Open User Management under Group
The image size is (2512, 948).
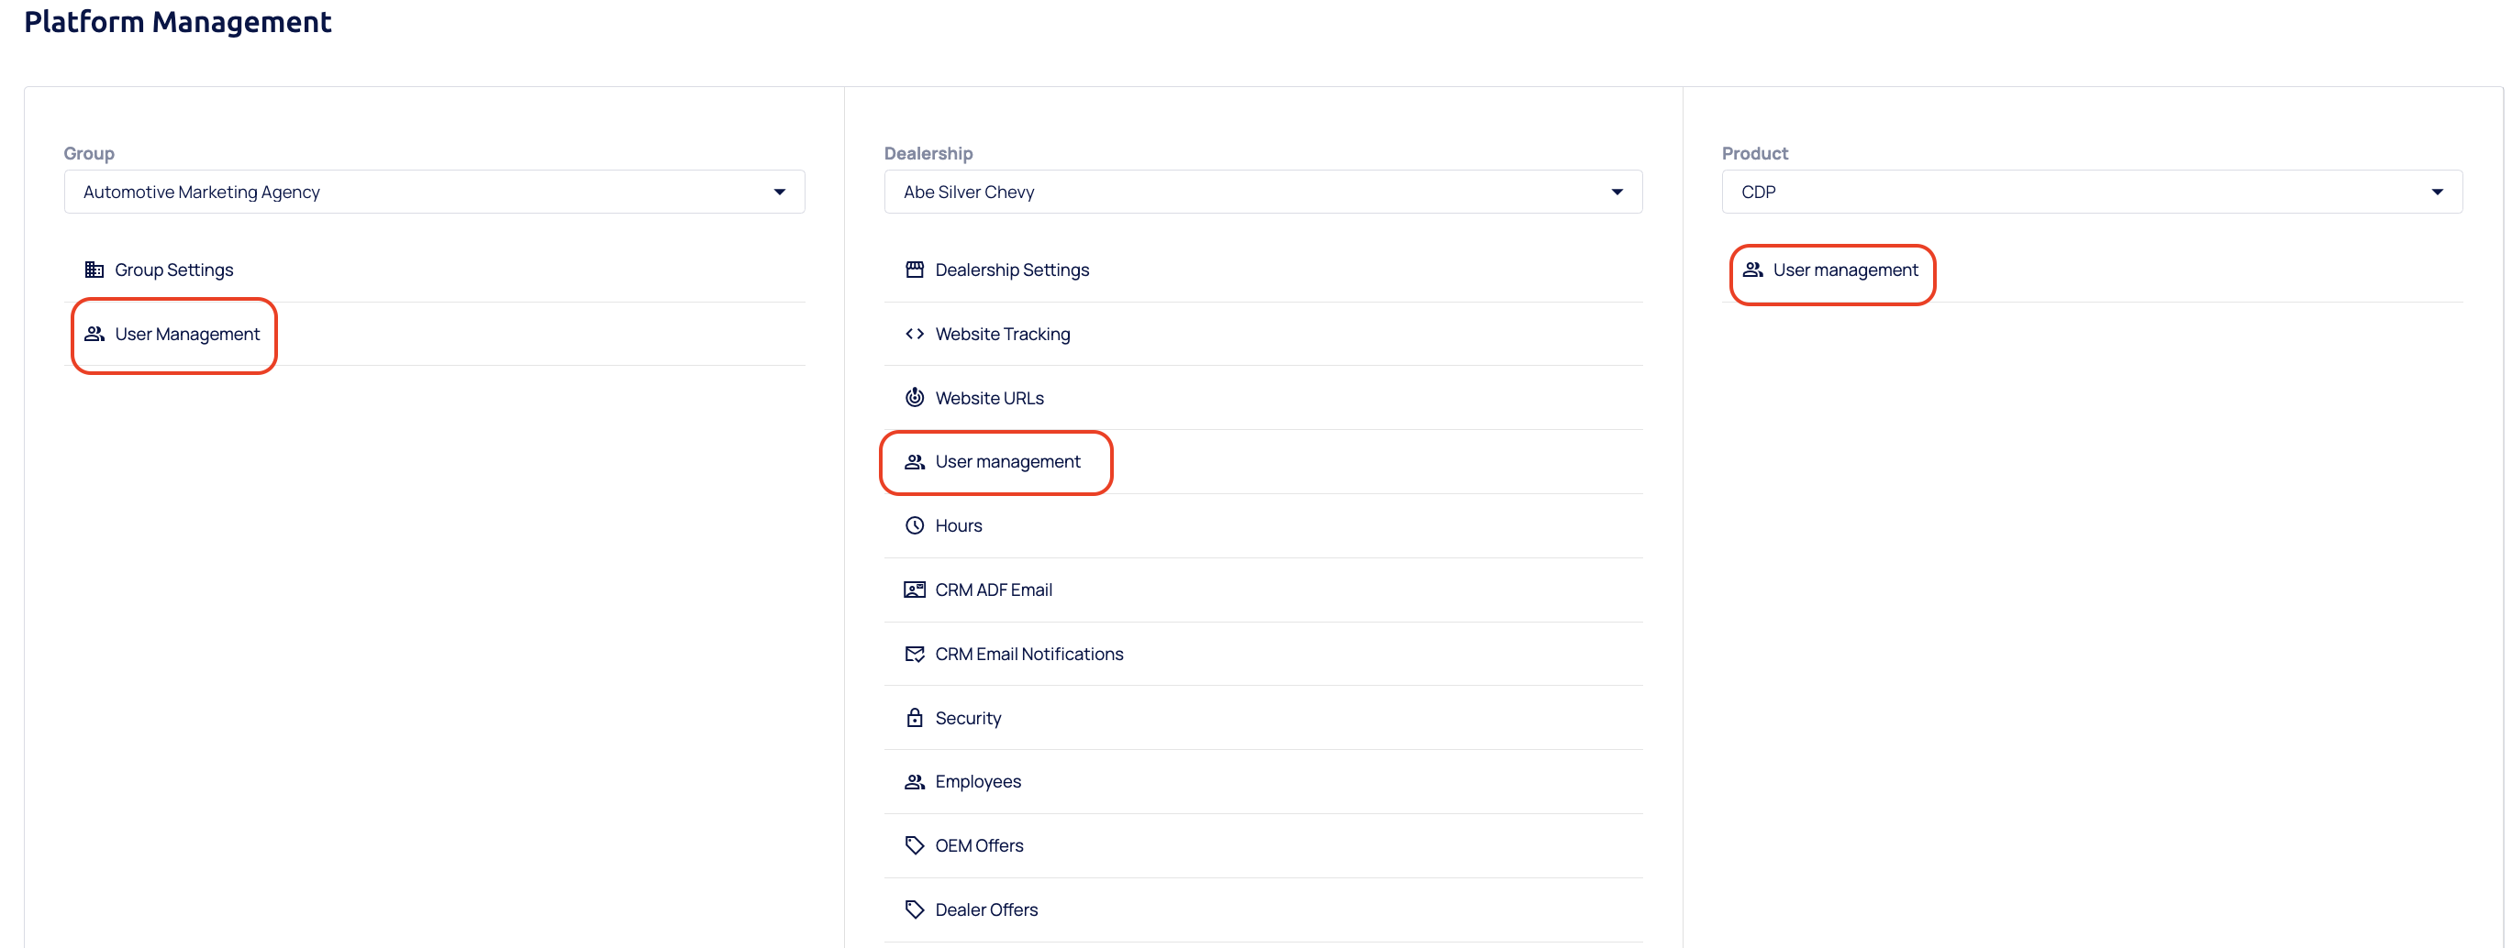[187, 335]
